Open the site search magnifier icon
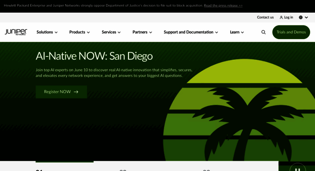The image size is (315, 171). [264, 32]
